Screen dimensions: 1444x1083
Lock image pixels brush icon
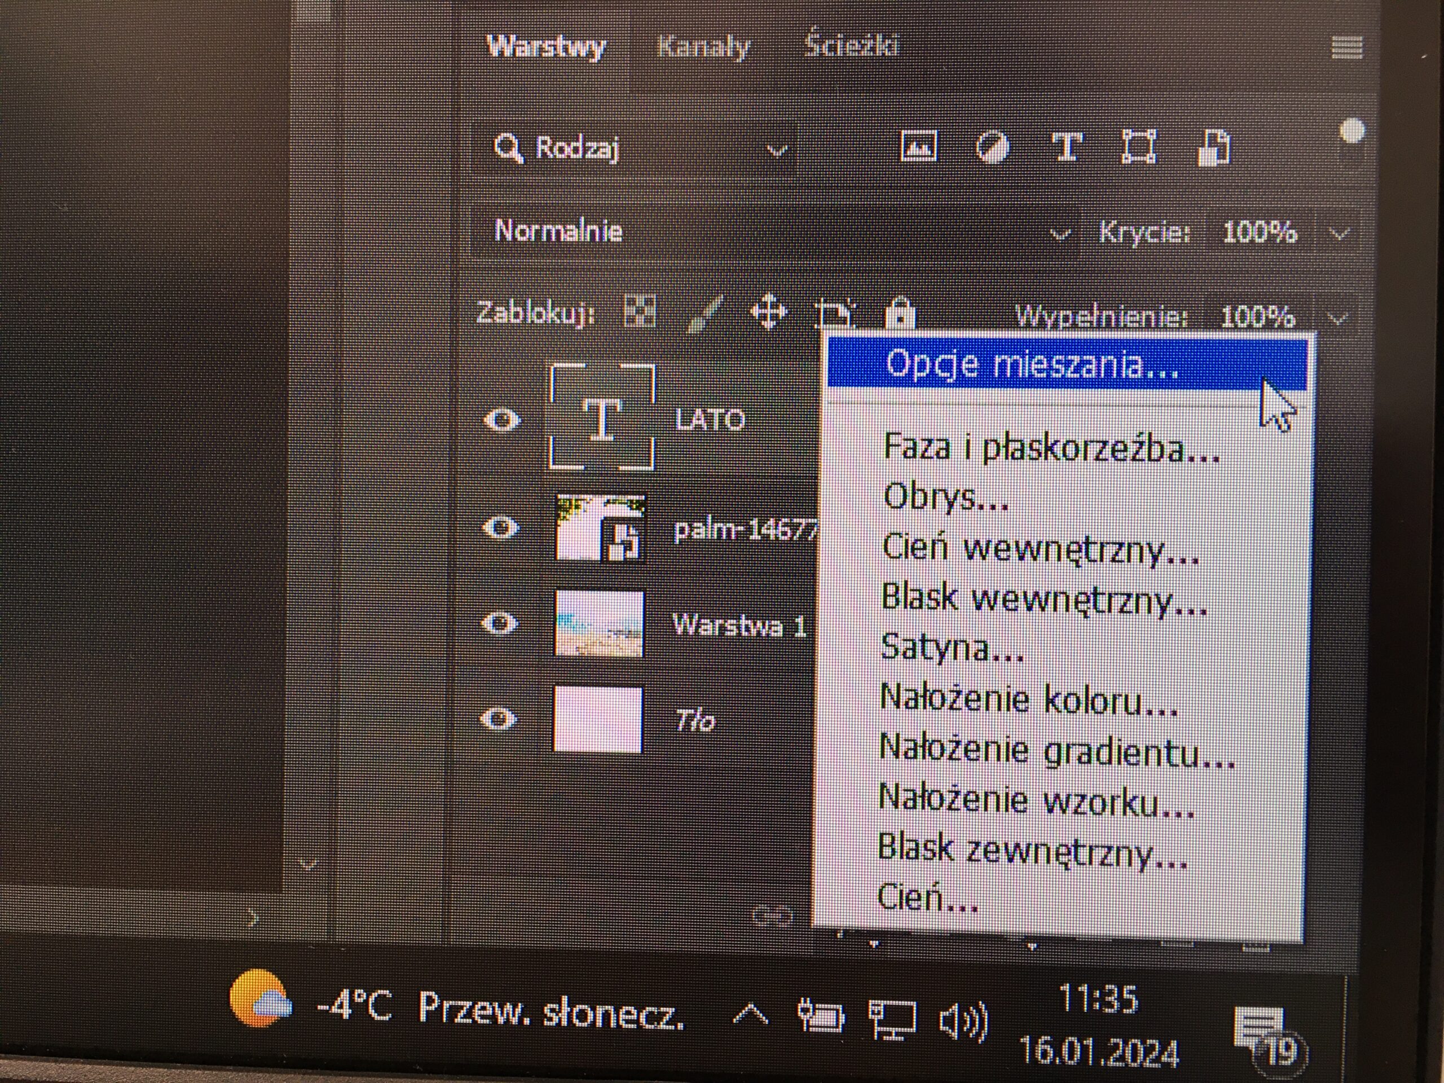pyautogui.click(x=707, y=314)
